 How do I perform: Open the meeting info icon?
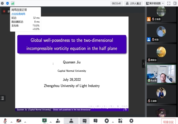click(x=2, y=3)
